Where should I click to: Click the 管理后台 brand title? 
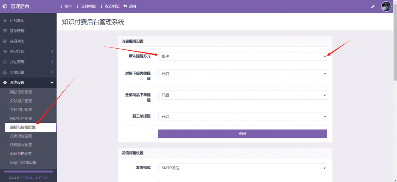pos(20,6)
